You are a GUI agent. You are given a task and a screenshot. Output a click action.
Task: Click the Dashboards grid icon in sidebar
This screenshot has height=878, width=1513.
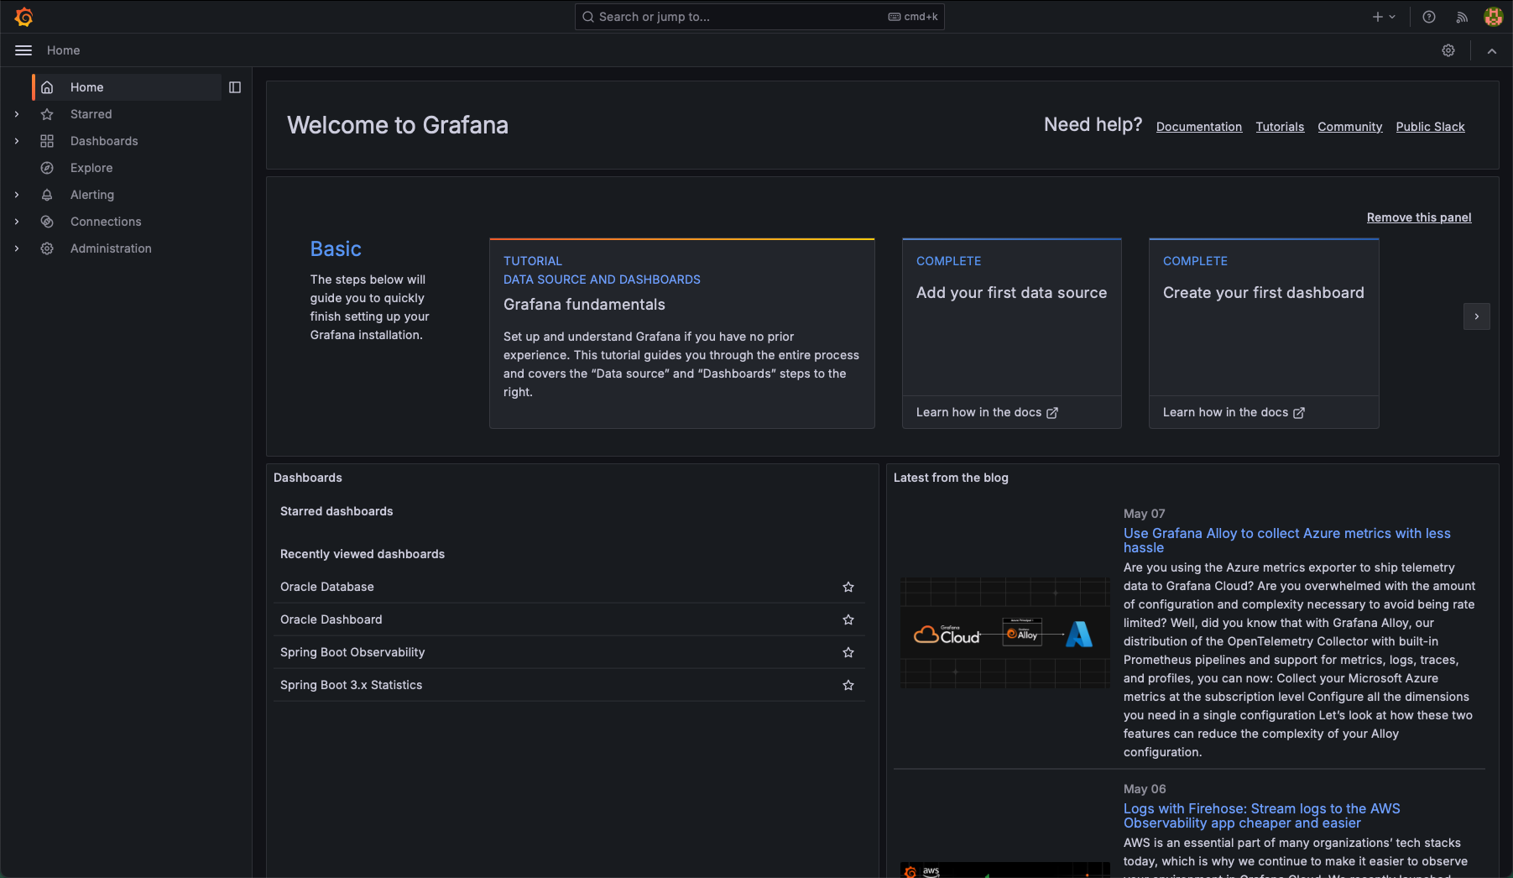tap(47, 141)
